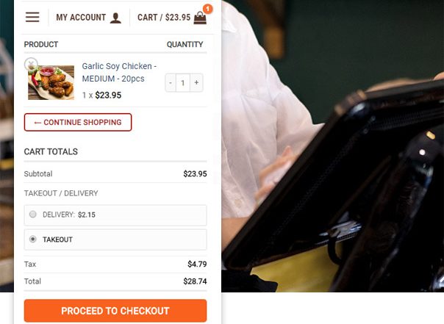Screen dimensions: 444x324
Task: Click the quantity number field
Action: pyautogui.click(x=183, y=82)
